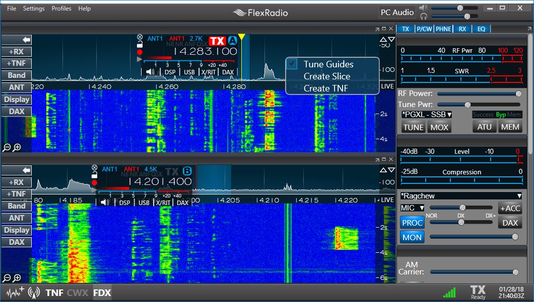Click the signal strength bars in status bar
The image size is (534, 302).
[x=450, y=292]
